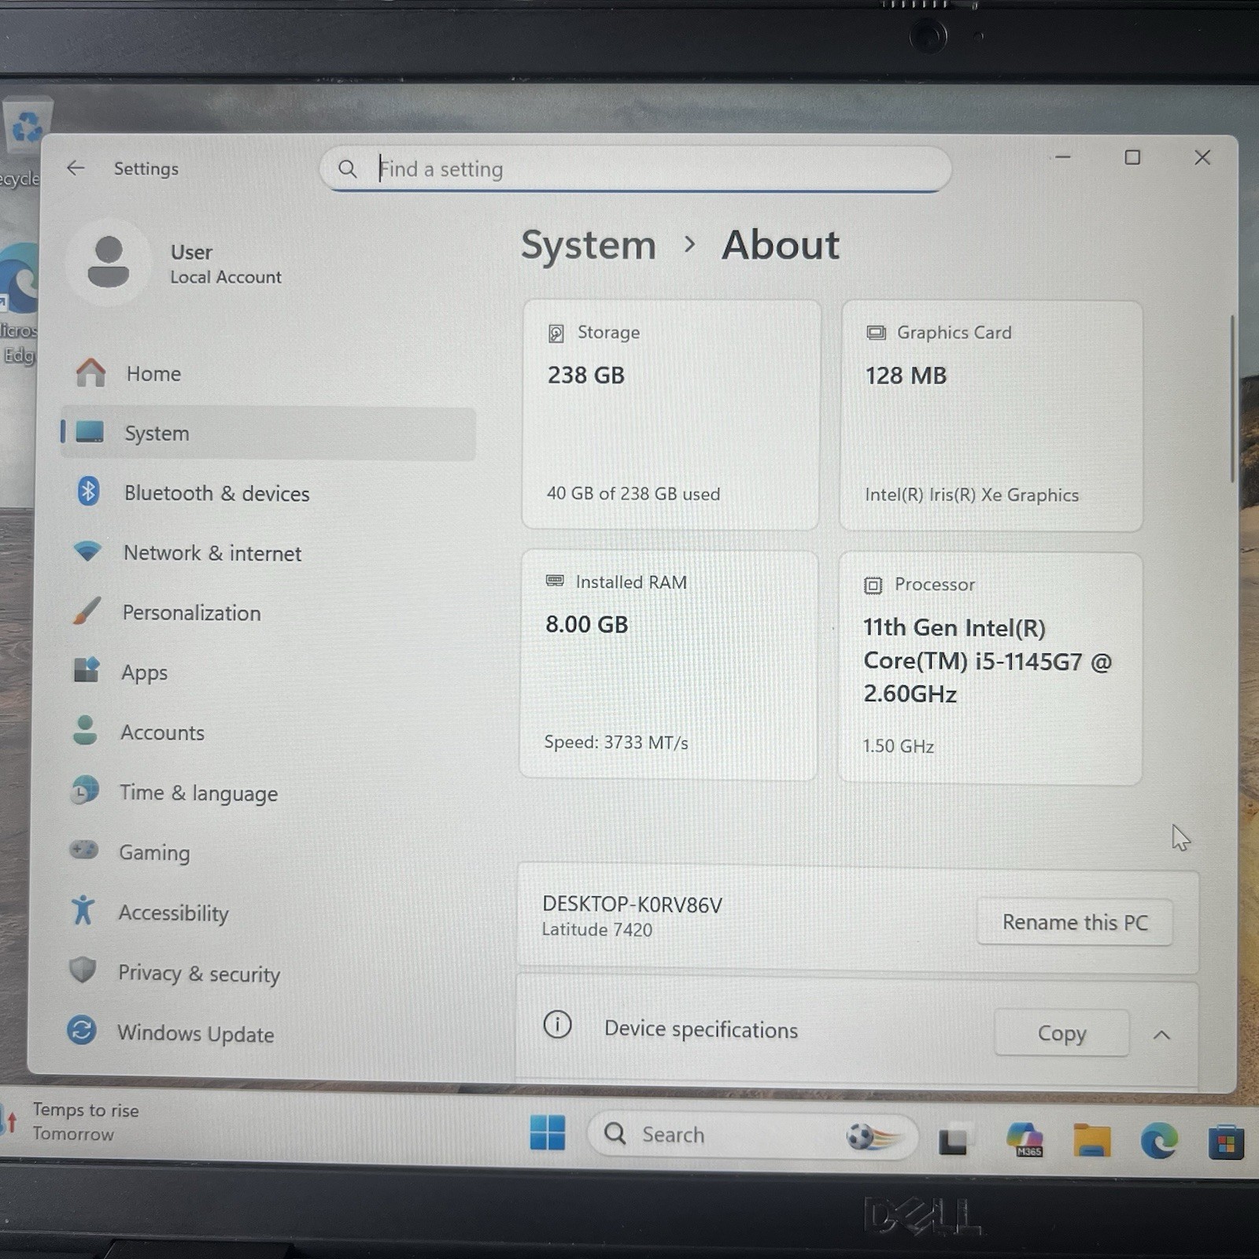Screen dimensions: 1259x1259
Task: Click the Home house icon in sidebar
Action: (90, 372)
